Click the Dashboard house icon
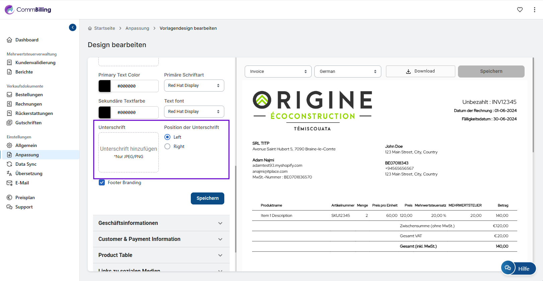This screenshot has width=543, height=281. point(9,40)
